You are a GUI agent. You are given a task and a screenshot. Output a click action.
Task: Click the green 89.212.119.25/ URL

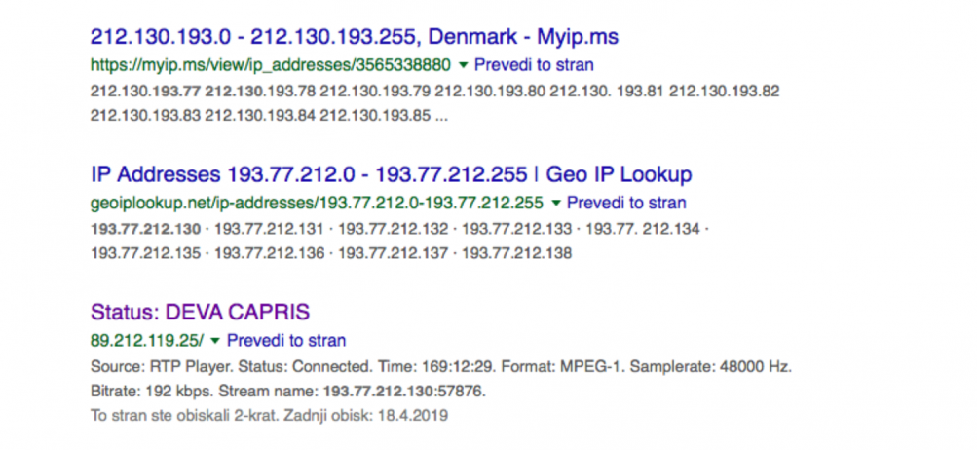(x=147, y=340)
